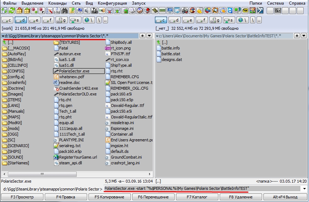Select battle.info file in right panel
The height and width of the screenshot is (202, 309).
168,48
